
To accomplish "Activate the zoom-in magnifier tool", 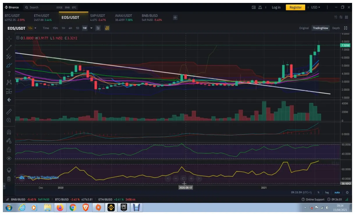I will [x=9, y=120].
